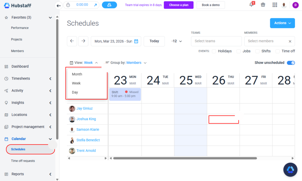Open the Actions dropdown button
This screenshot has height=181, width=302.
(282, 23)
